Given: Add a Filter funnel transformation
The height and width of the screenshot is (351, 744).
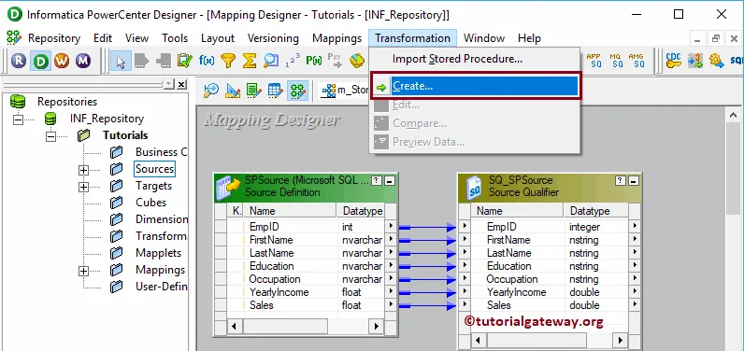Looking at the screenshot, I should [228, 61].
